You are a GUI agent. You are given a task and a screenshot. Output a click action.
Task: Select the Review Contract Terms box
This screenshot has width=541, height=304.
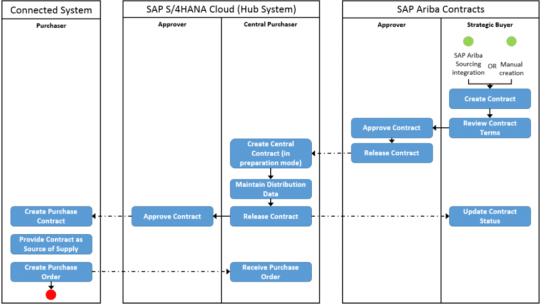click(x=490, y=128)
